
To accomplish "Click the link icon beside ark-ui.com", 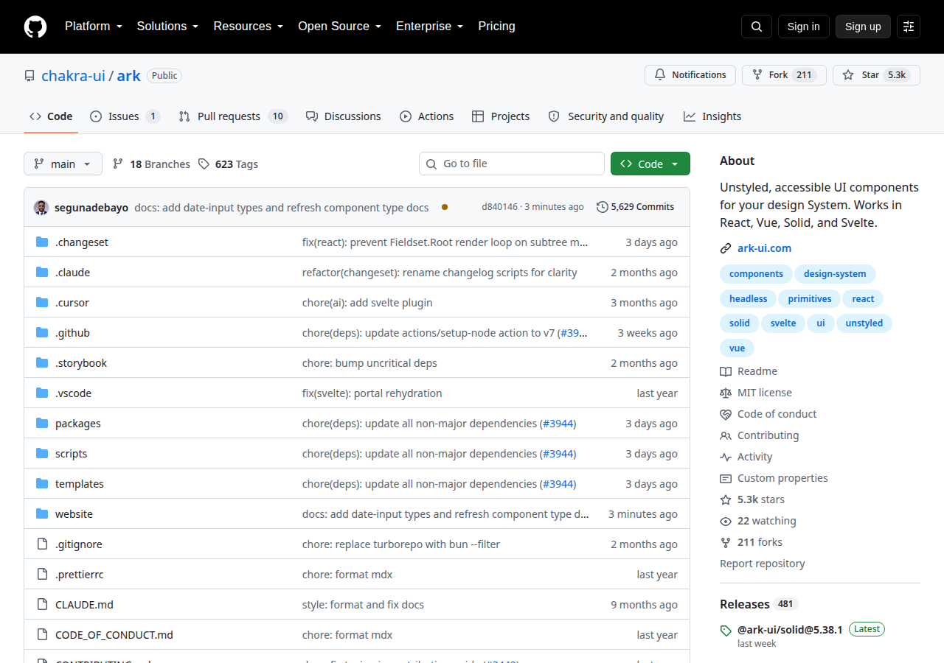I will [x=726, y=248].
